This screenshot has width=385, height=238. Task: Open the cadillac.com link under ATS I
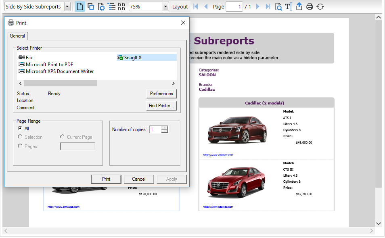218,155
